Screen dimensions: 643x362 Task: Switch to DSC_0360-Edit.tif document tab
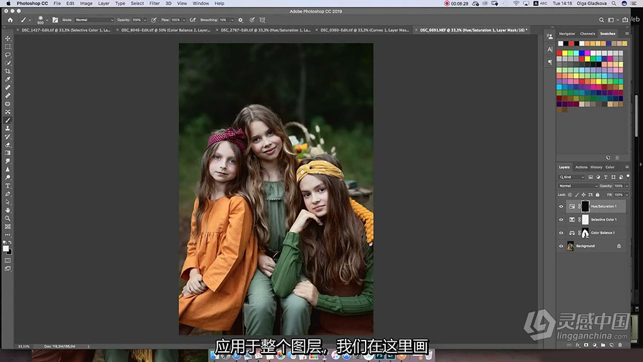(364, 30)
